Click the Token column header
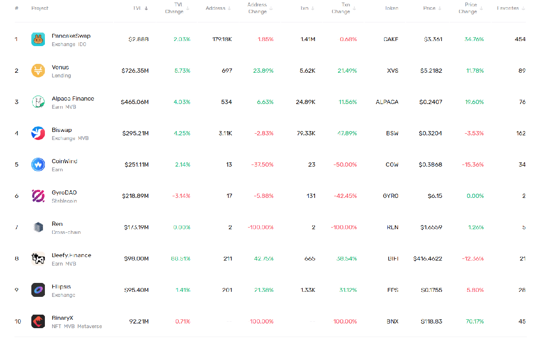 [x=392, y=8]
